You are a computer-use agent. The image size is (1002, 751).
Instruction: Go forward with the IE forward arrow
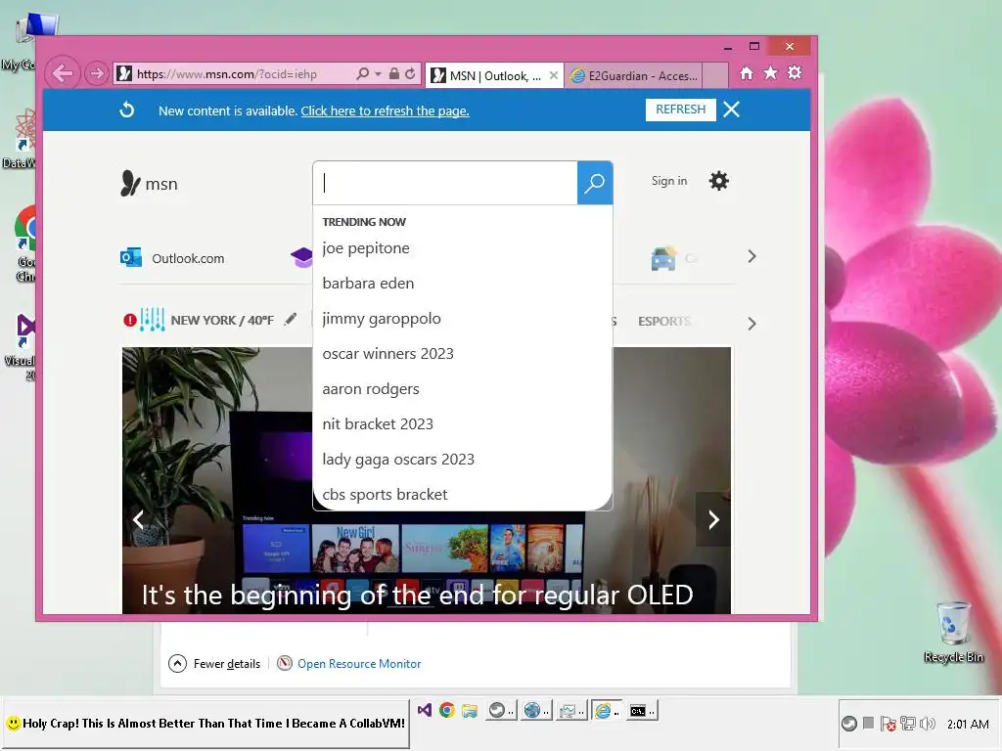pyautogui.click(x=97, y=74)
